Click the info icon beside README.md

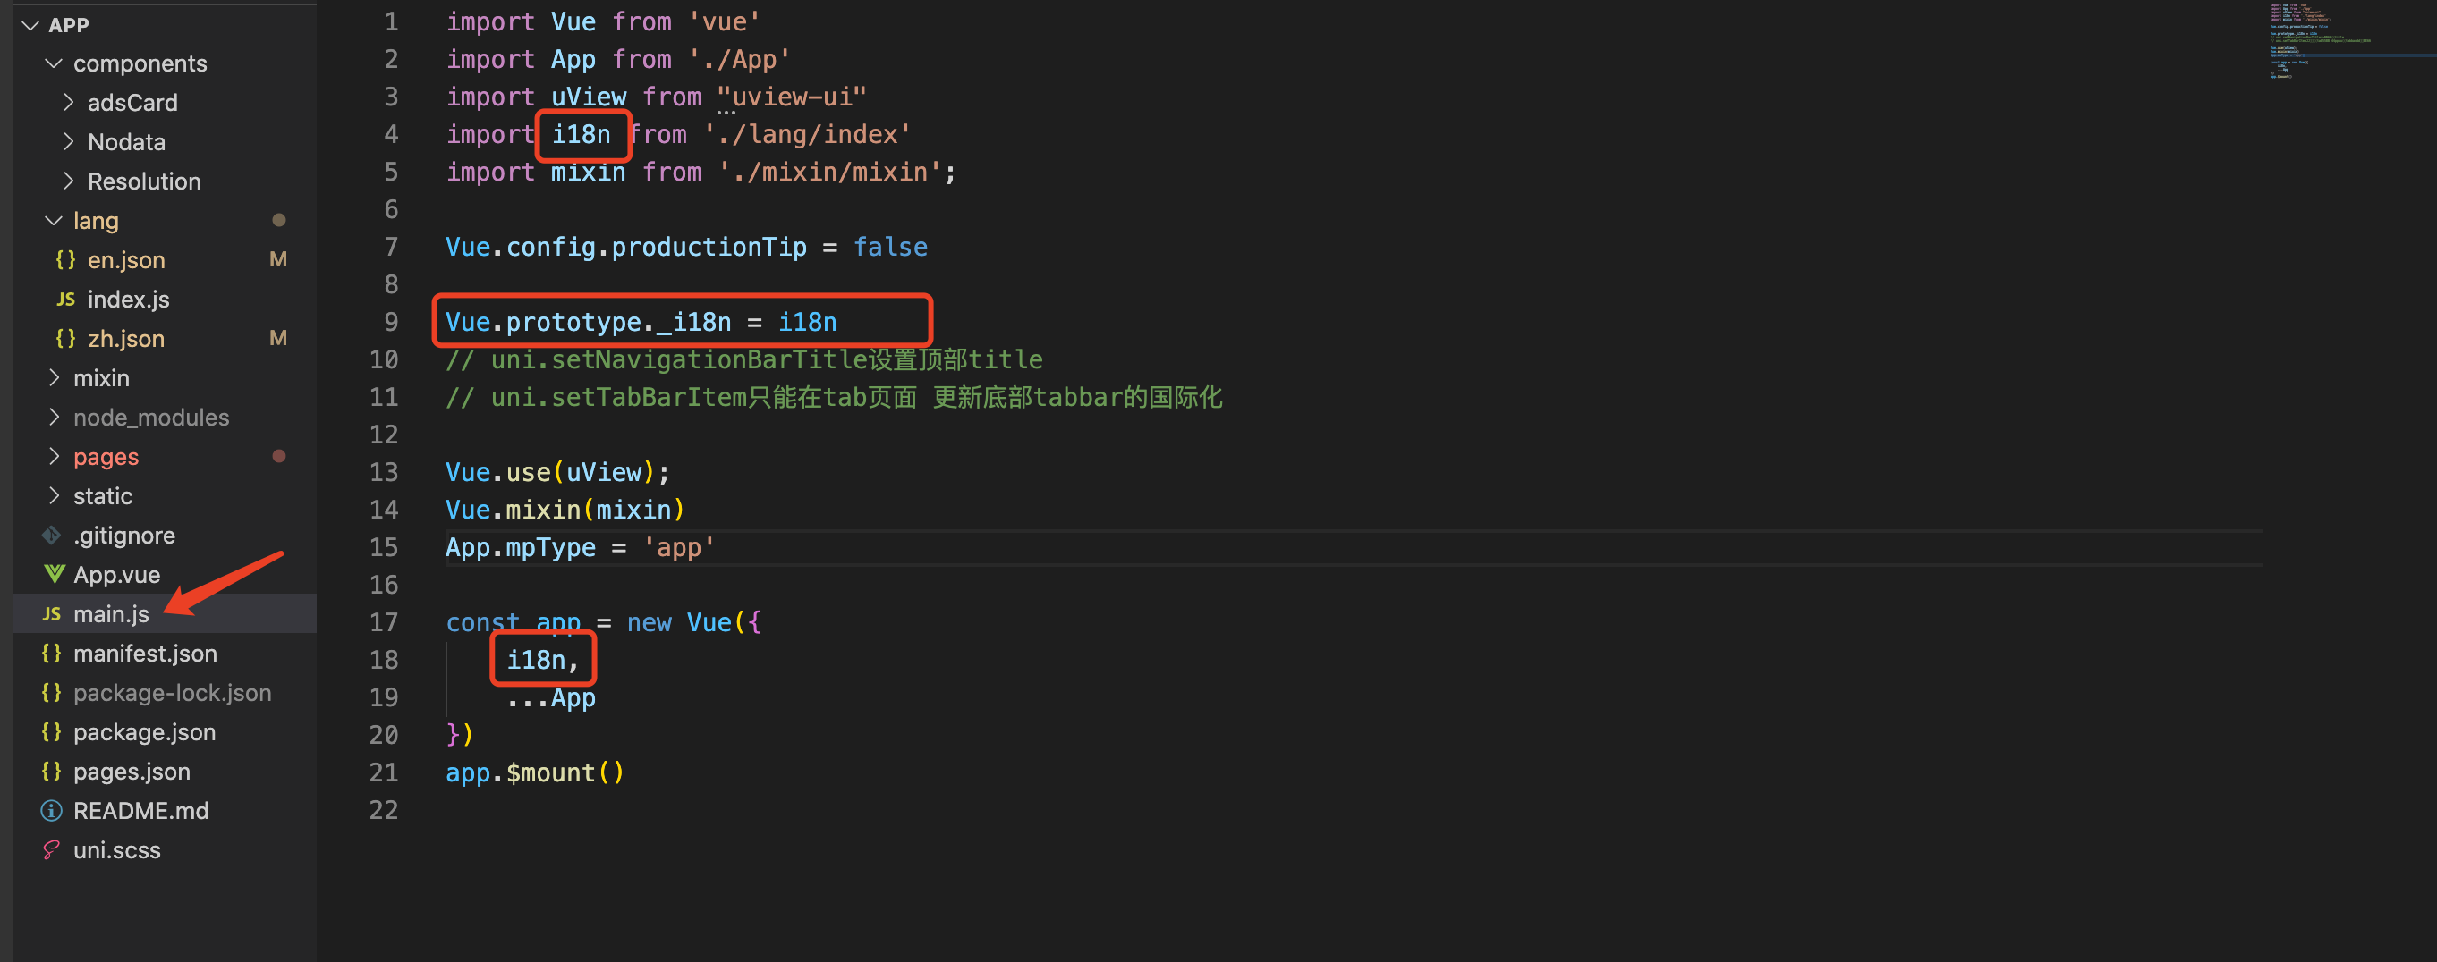(x=52, y=811)
